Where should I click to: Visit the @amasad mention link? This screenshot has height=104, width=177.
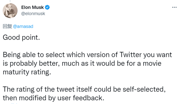(x=23, y=26)
